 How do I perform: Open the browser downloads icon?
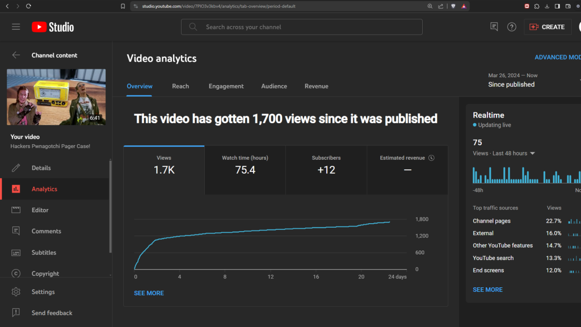tap(547, 6)
